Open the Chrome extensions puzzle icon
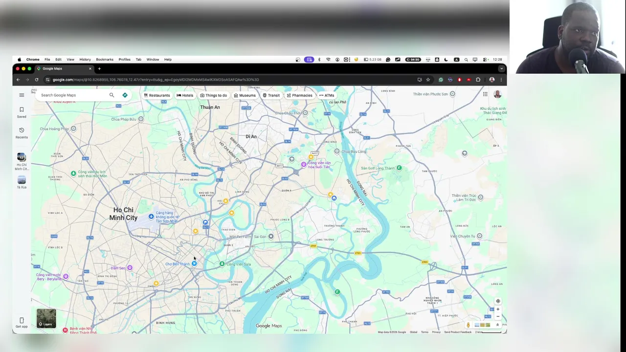The width and height of the screenshot is (626, 352). pos(478,80)
